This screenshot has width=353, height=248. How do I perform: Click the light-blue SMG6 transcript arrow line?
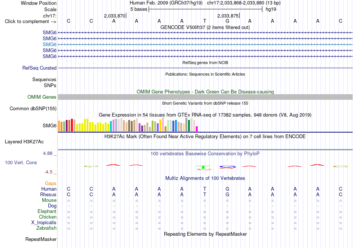point(205,44)
